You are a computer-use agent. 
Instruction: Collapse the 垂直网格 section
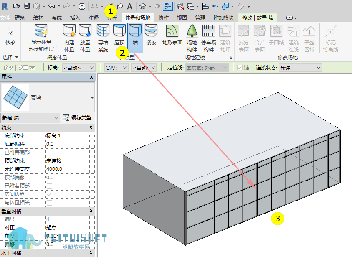coord(91,211)
